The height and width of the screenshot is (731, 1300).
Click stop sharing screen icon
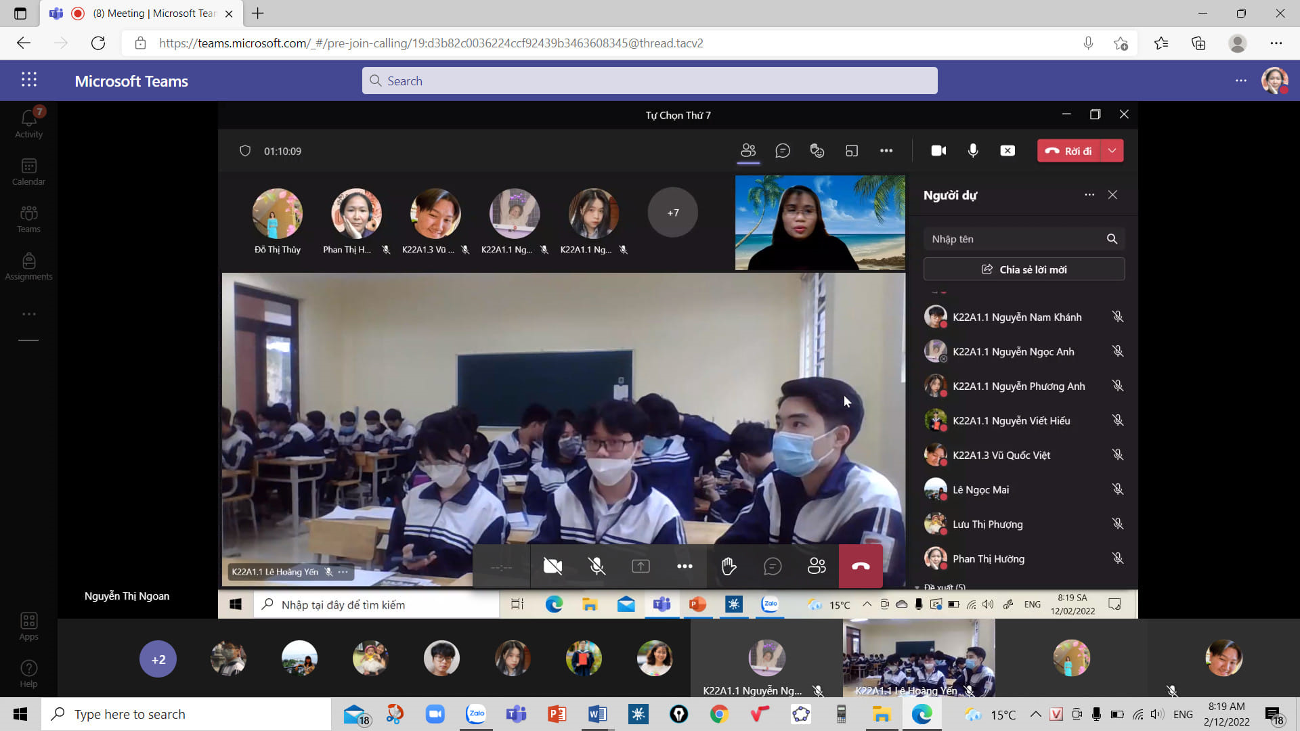pyautogui.click(x=1007, y=151)
